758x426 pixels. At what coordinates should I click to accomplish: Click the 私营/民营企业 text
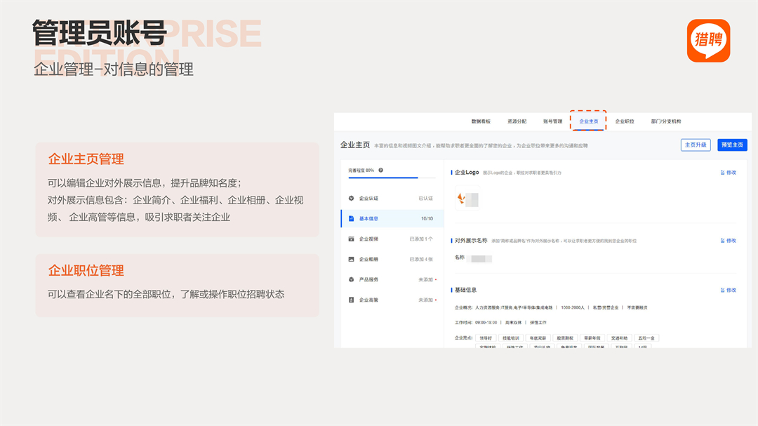pyautogui.click(x=606, y=307)
